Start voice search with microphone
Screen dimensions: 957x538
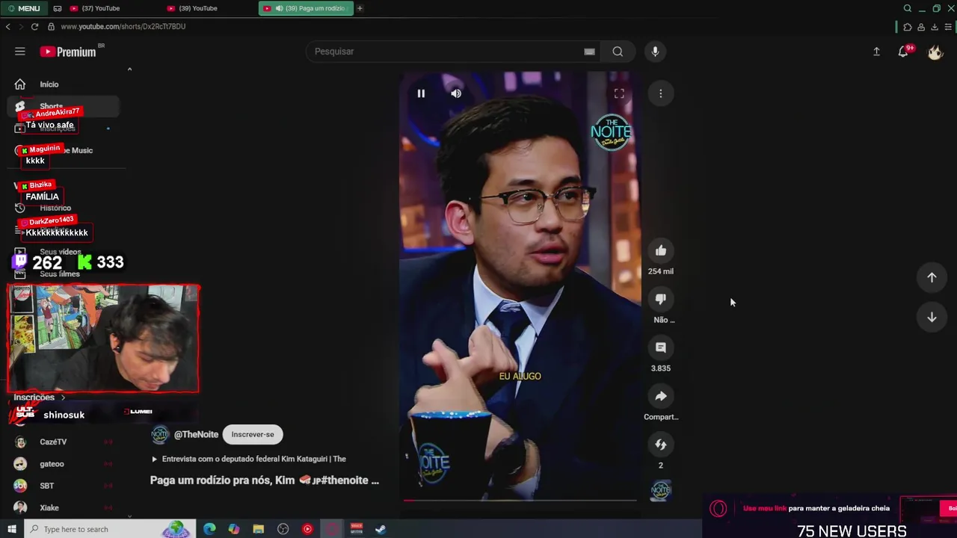tap(655, 52)
